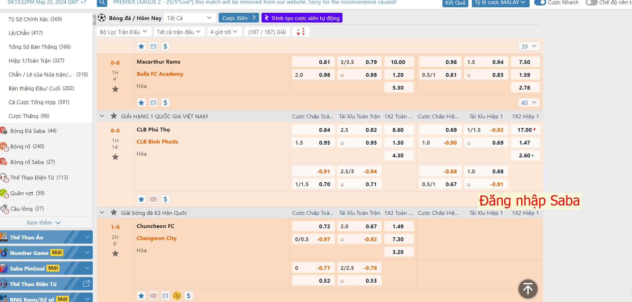Click the Cược Xiên button
This screenshot has width=632, height=302.
pyautogui.click(x=239, y=18)
